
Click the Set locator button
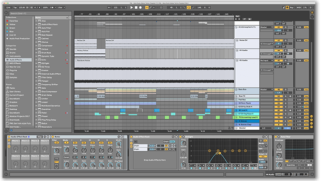(x=237, y=16)
